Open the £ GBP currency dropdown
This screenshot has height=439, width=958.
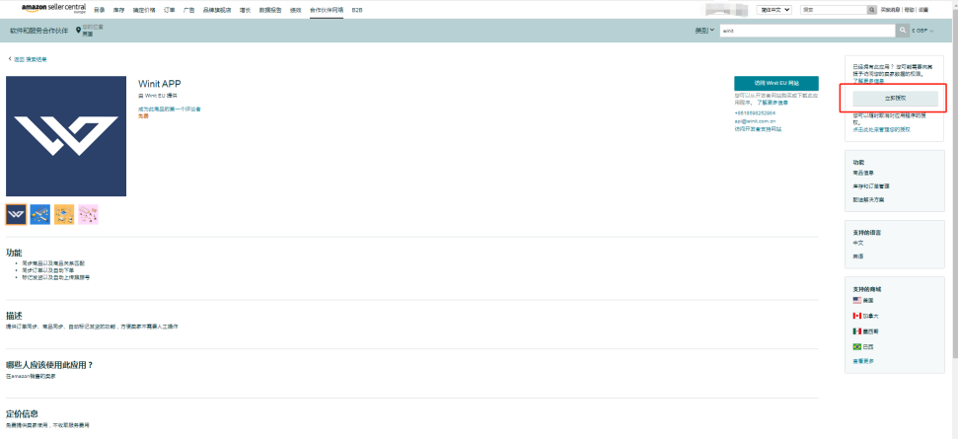tap(922, 31)
